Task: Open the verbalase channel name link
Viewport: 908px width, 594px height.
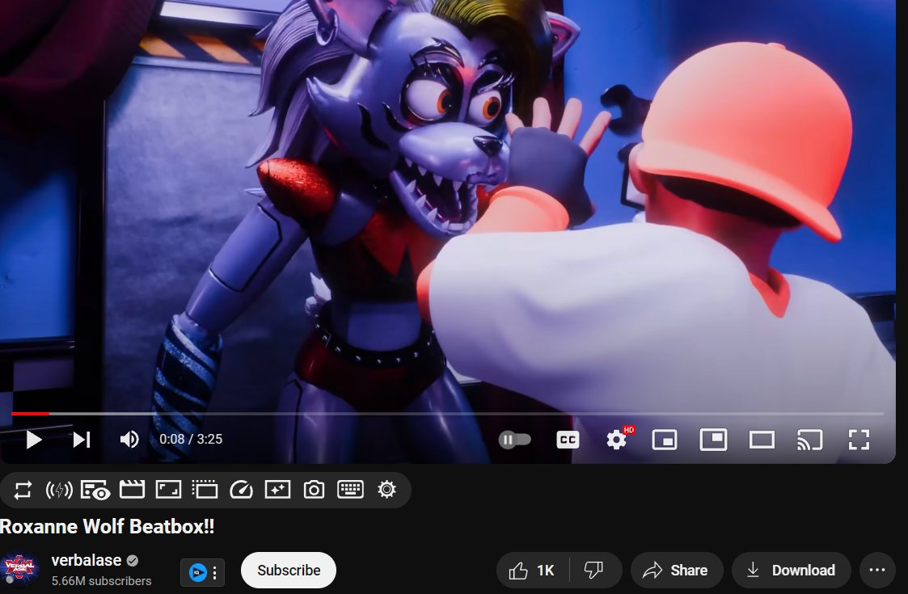Action: pyautogui.click(x=87, y=560)
